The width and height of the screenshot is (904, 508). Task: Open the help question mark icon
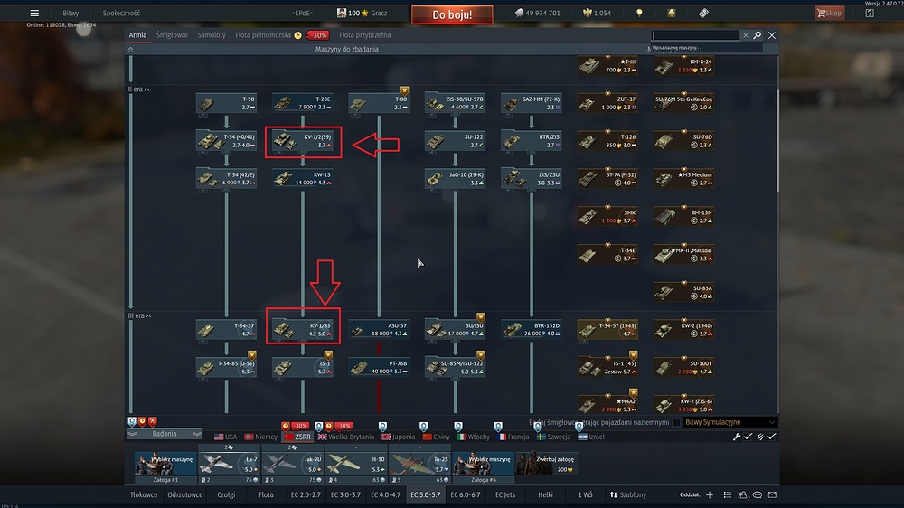pos(870,13)
